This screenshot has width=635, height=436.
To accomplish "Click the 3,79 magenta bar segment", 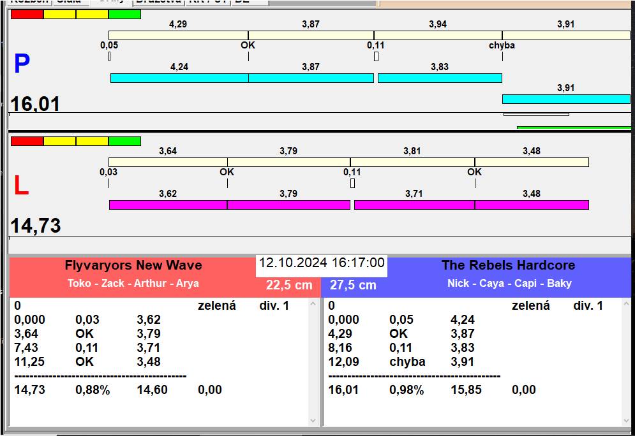I will [288, 205].
